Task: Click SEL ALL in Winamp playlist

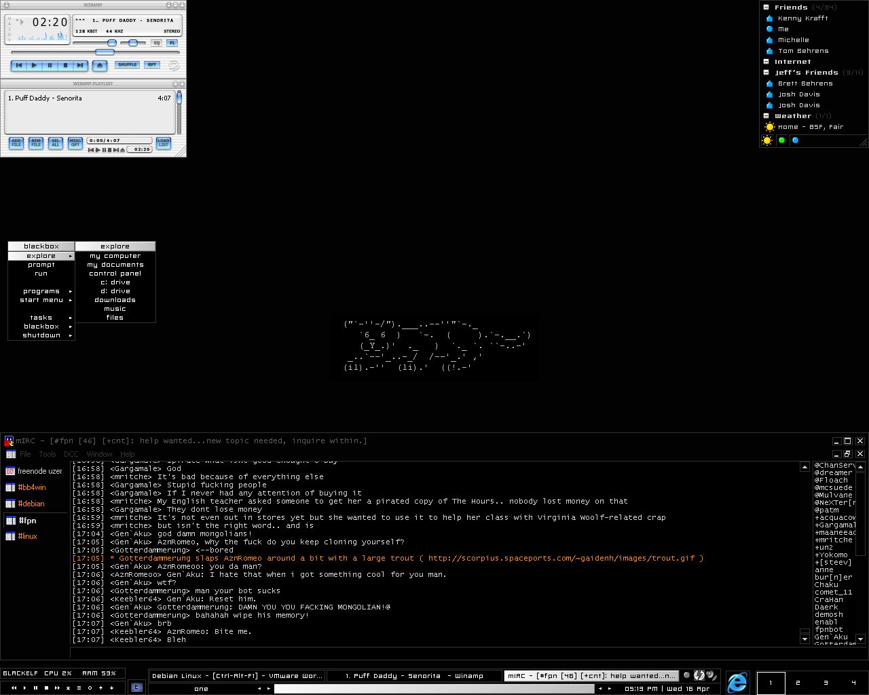Action: tap(56, 143)
